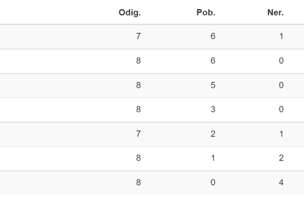The image size is (304, 202).
Task: Sort table by the Odig. column header
Action: (x=130, y=13)
